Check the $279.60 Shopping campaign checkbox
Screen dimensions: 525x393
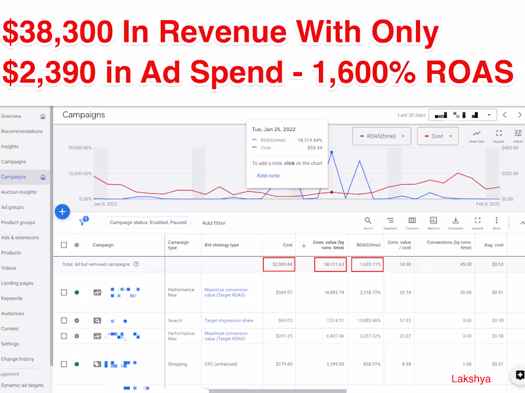pyautogui.click(x=64, y=364)
